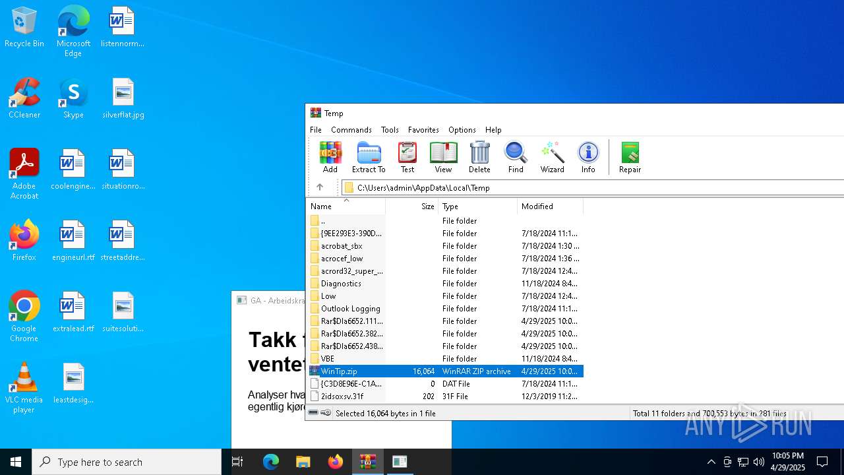844x475 pixels.
Task: Click the Extract To toolbar icon
Action: click(x=369, y=157)
